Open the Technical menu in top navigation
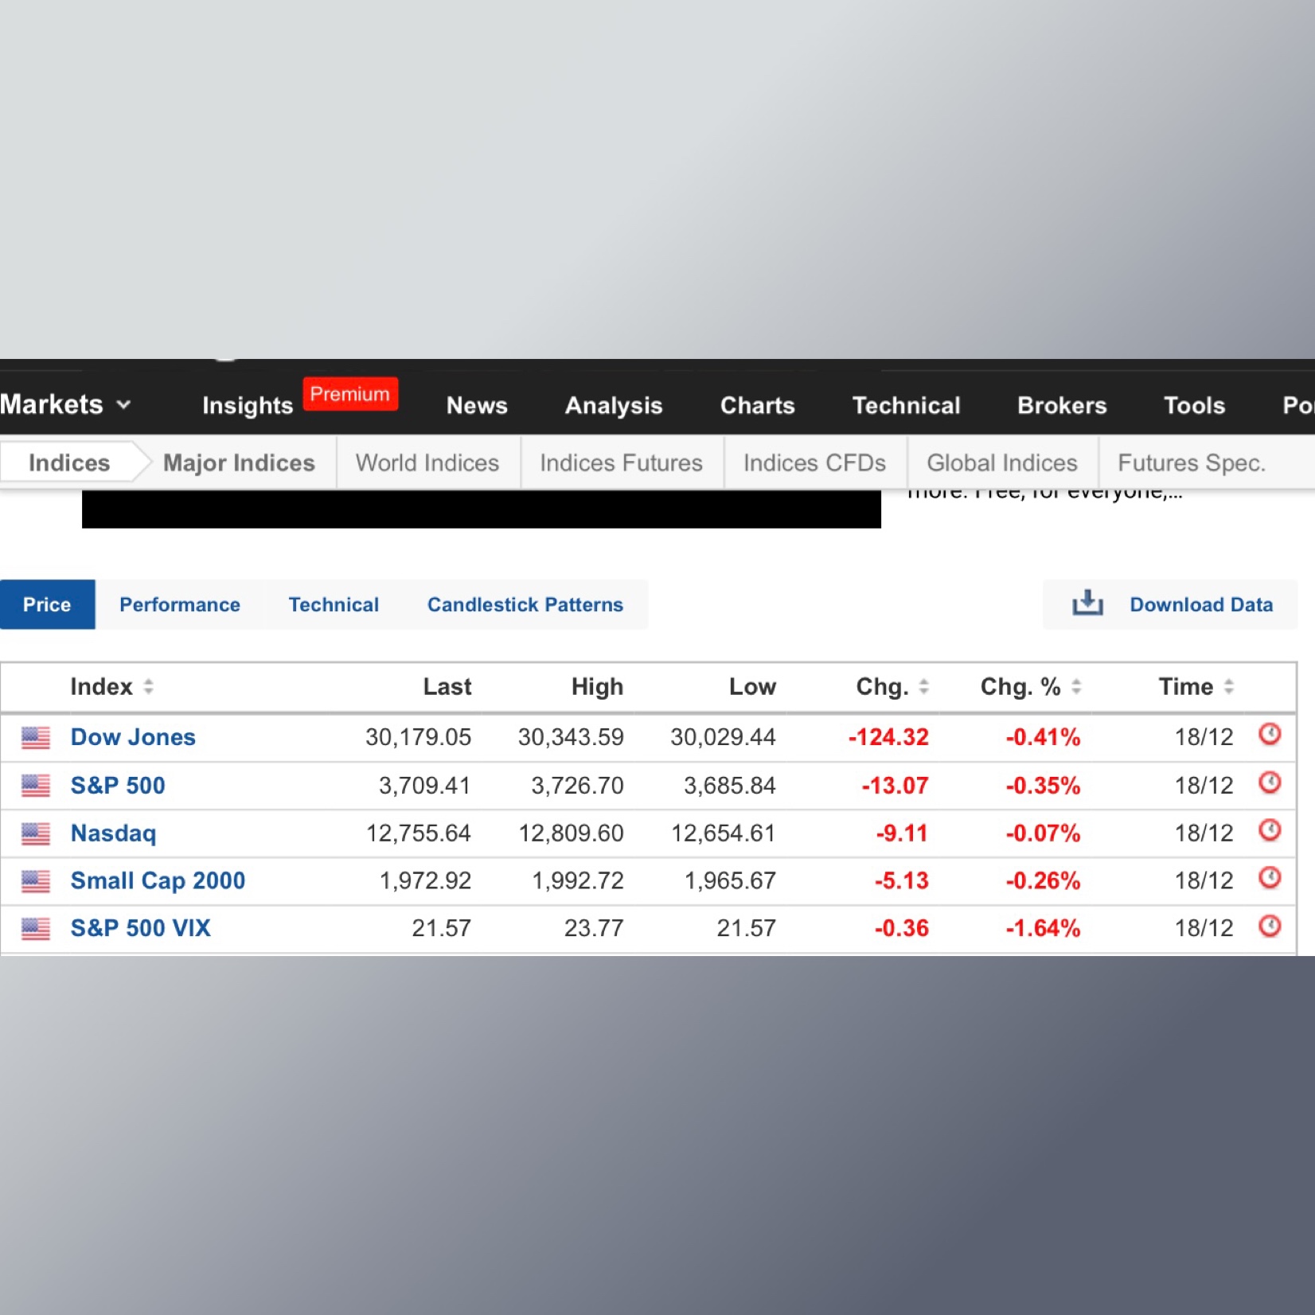Viewport: 1315px width, 1315px height. coord(906,405)
